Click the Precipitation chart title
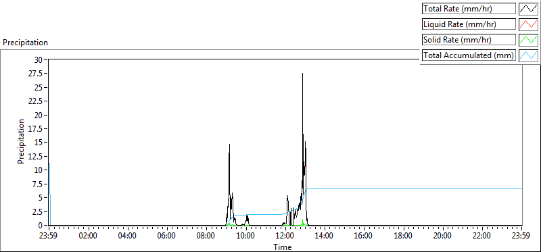541x252 pixels. (25, 43)
